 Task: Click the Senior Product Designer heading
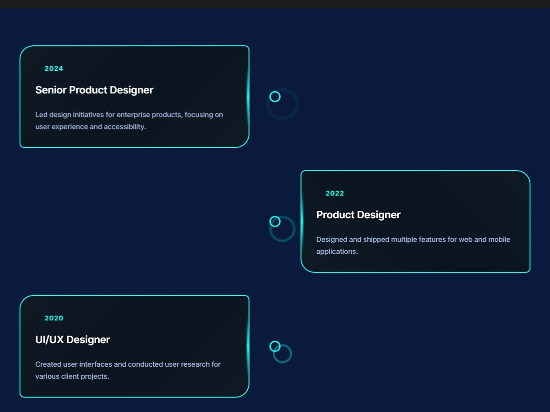tap(94, 90)
